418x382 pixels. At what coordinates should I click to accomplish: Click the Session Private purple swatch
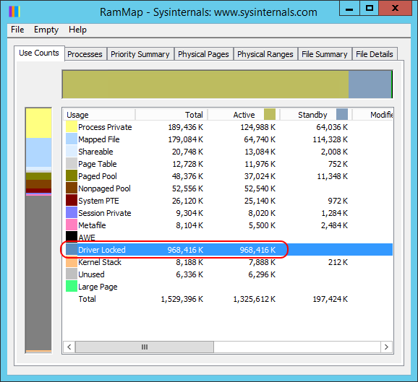72,213
